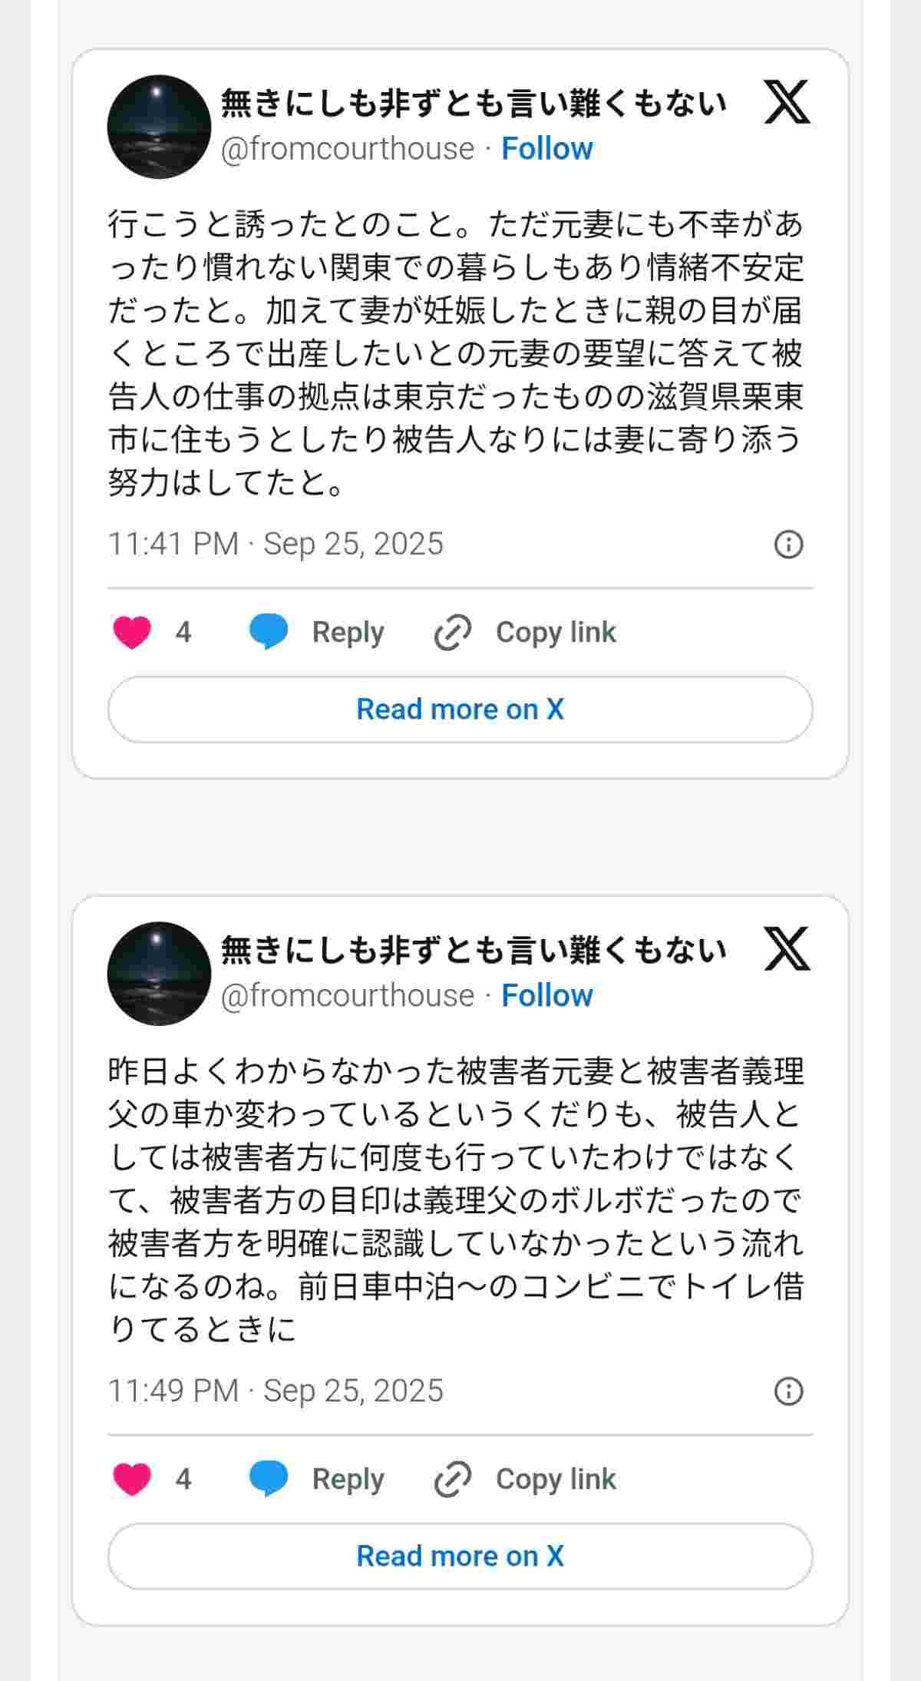Click the @fromcourthouse handle in the first tweet
This screenshot has width=921, height=1681.
point(347,148)
